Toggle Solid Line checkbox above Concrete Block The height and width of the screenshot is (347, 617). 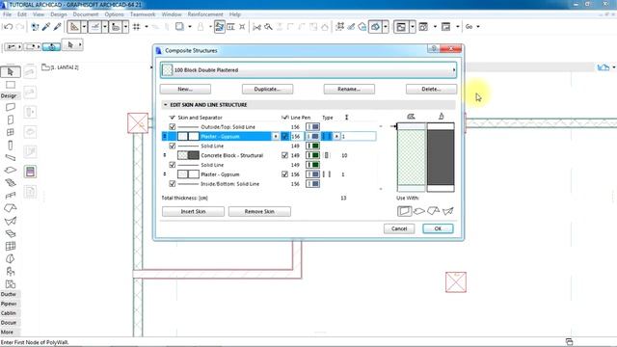[x=173, y=146]
